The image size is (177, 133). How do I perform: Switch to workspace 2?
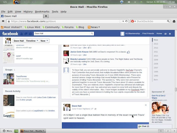tap(168, 131)
